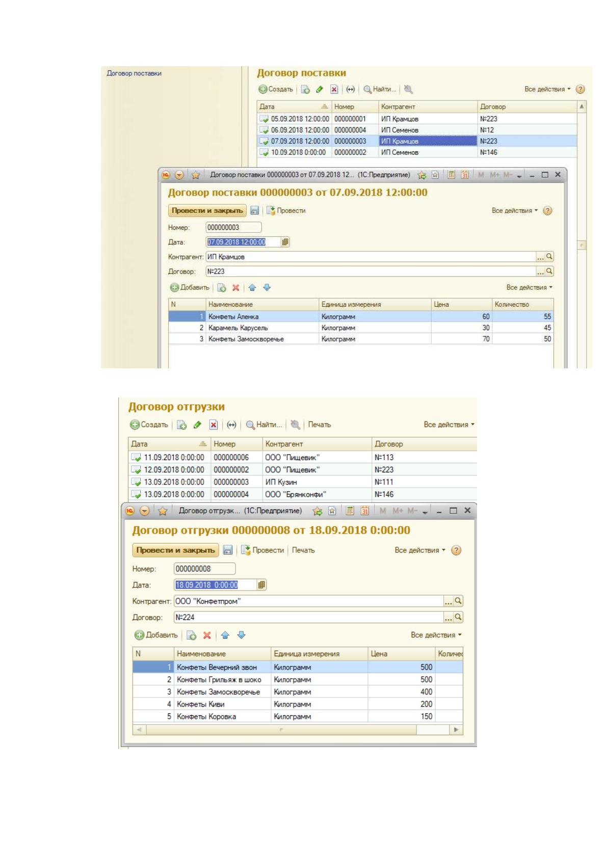Open the calendar picker beside 18.09.2018 date
Viewport: 607px width, 858px height.
(261, 585)
